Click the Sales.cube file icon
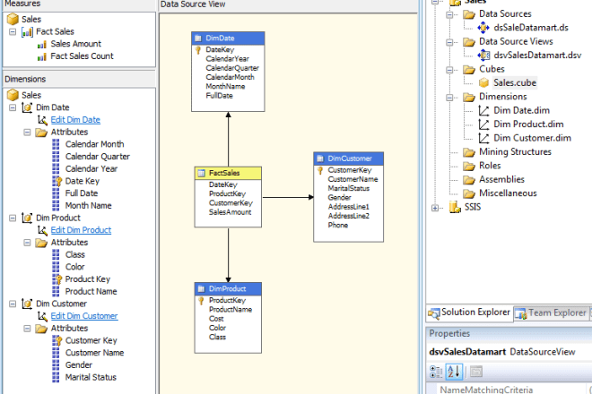The image size is (592, 394). point(483,83)
